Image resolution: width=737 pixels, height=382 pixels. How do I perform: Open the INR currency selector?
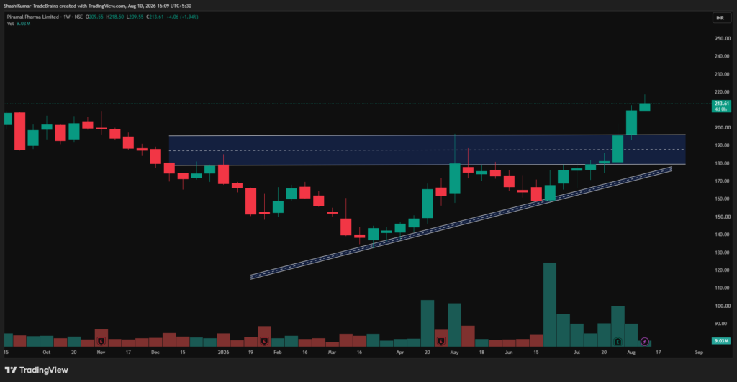tap(720, 18)
